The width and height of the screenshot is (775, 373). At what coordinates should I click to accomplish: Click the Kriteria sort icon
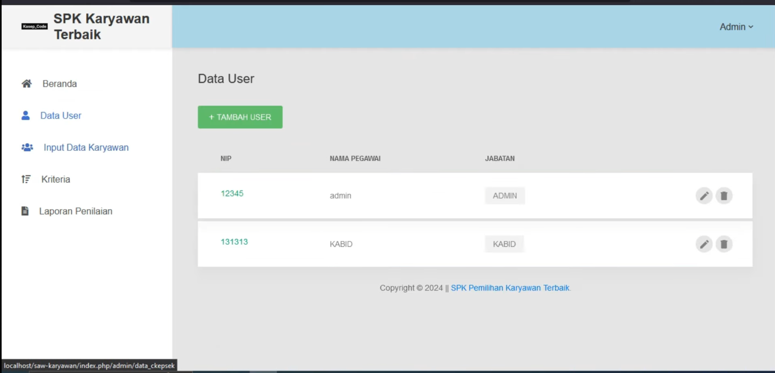coord(26,179)
